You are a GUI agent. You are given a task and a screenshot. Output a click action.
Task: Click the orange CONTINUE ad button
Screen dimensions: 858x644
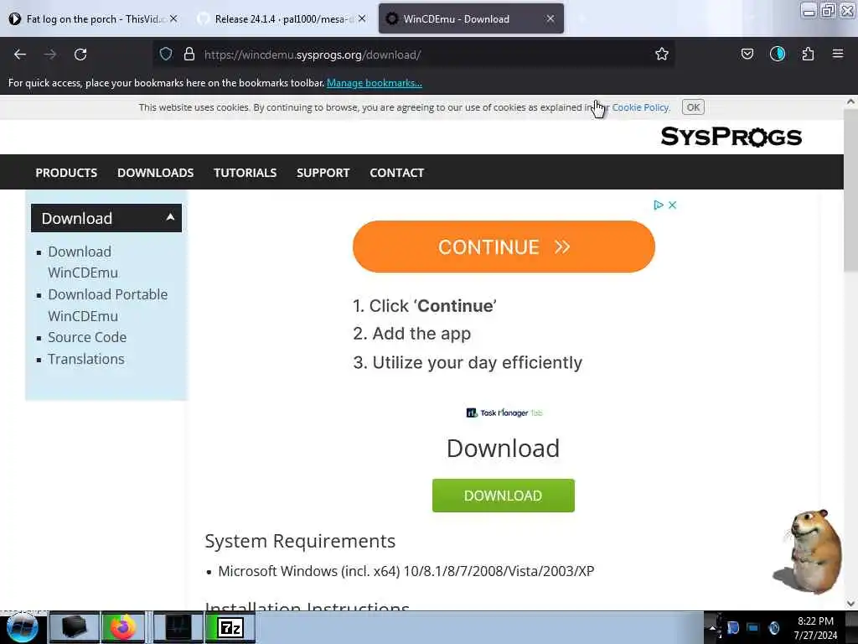(504, 247)
